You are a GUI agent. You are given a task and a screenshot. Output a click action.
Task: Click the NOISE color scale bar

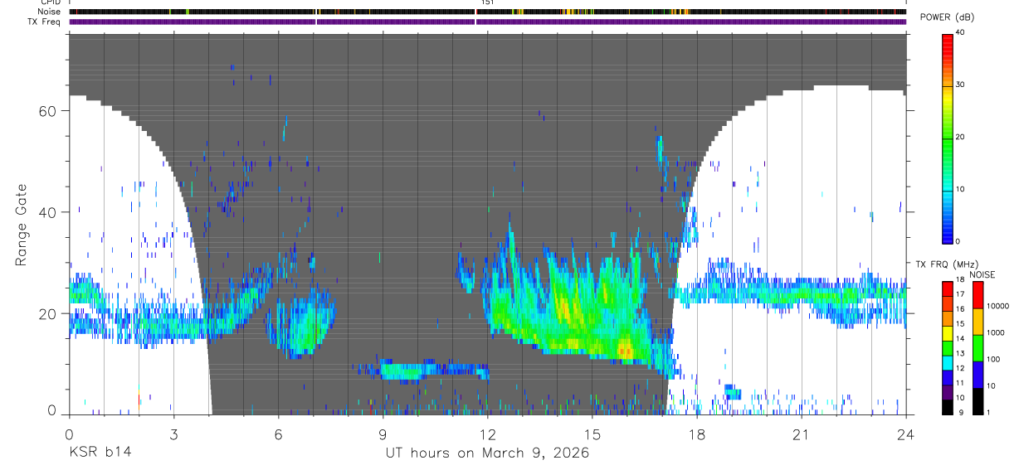[977, 347]
